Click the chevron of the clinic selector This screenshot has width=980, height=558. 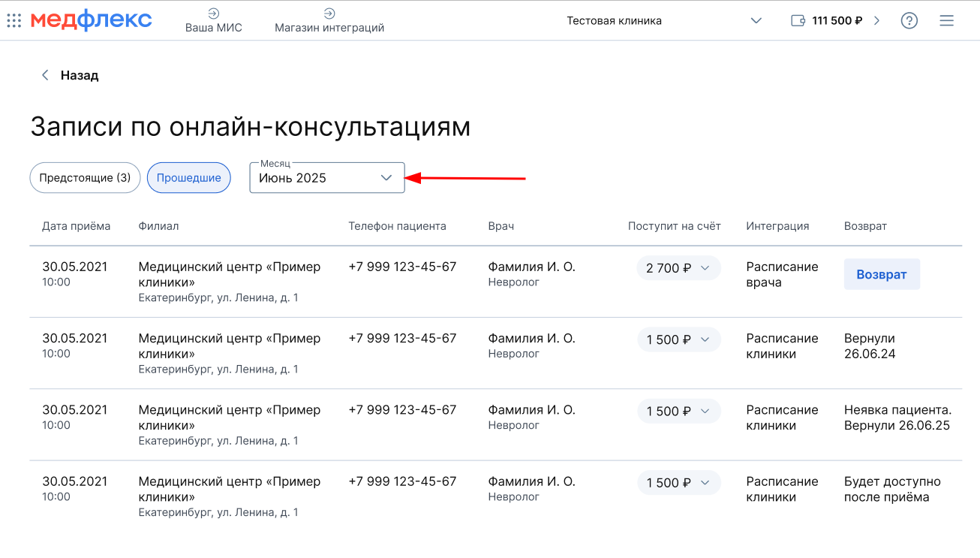pyautogui.click(x=756, y=20)
